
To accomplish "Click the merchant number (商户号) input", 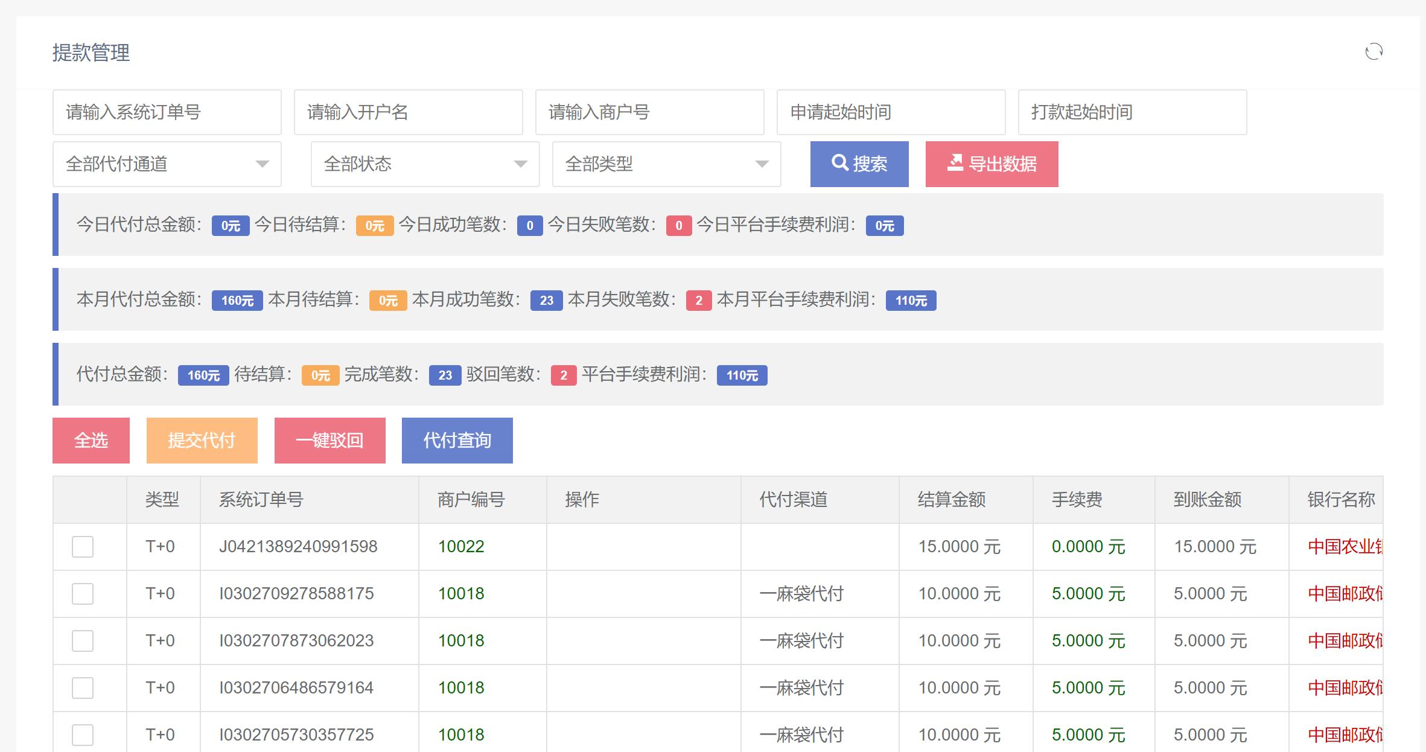I will [x=649, y=112].
